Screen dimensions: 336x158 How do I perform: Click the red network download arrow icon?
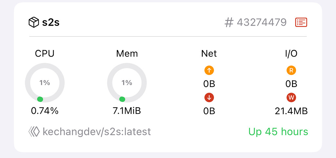click(209, 97)
